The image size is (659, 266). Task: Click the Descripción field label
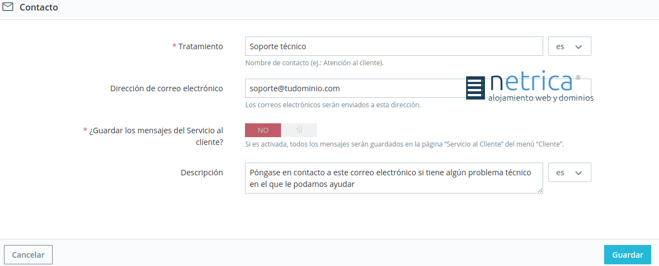tap(202, 173)
